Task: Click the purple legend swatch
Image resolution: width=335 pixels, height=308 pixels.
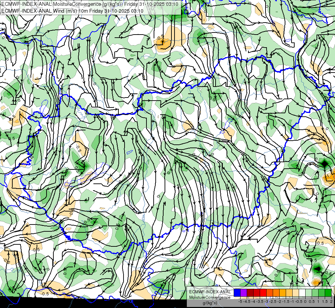Action: click(x=244, y=293)
